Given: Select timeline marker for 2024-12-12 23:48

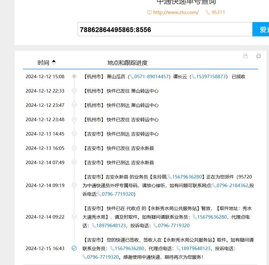Looking at the screenshot, I should coord(74,119).
